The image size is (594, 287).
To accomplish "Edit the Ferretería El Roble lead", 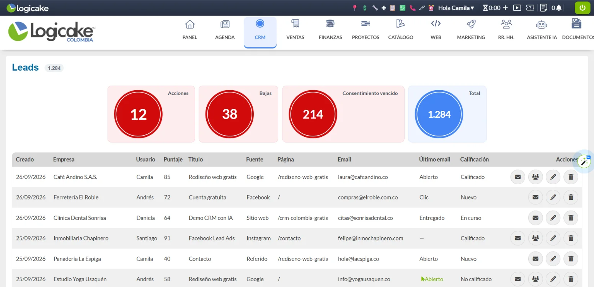I will 553,197.
